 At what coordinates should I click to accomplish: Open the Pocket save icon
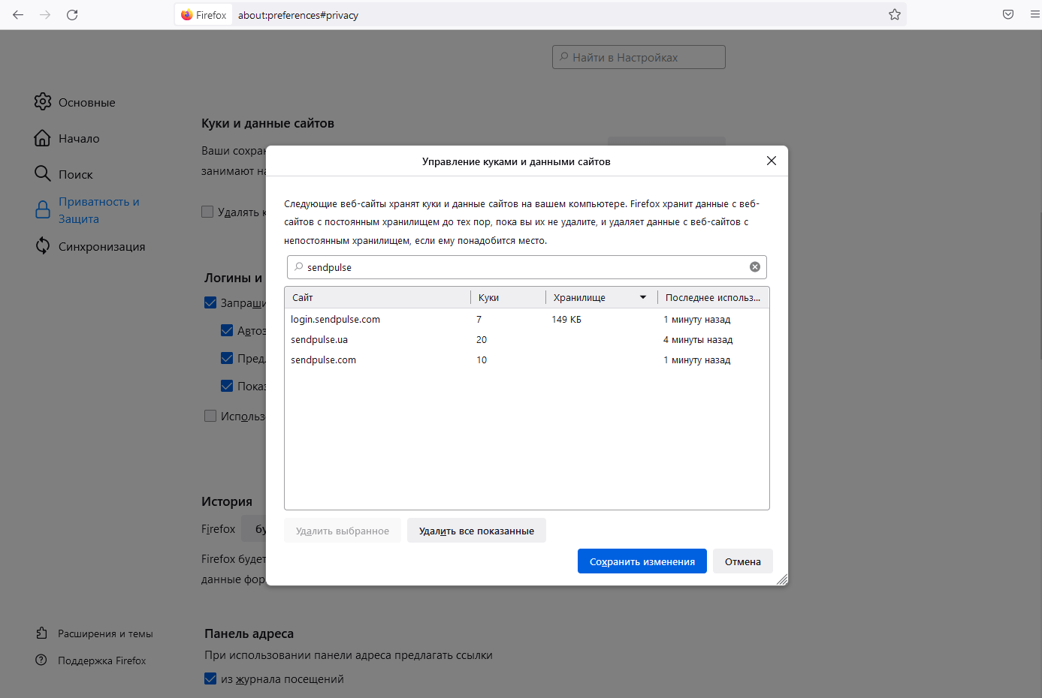(1008, 15)
